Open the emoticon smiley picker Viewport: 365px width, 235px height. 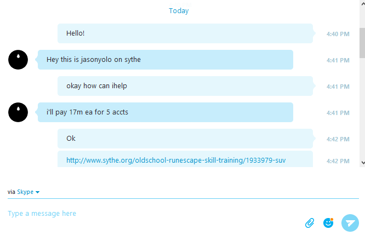[x=328, y=222]
